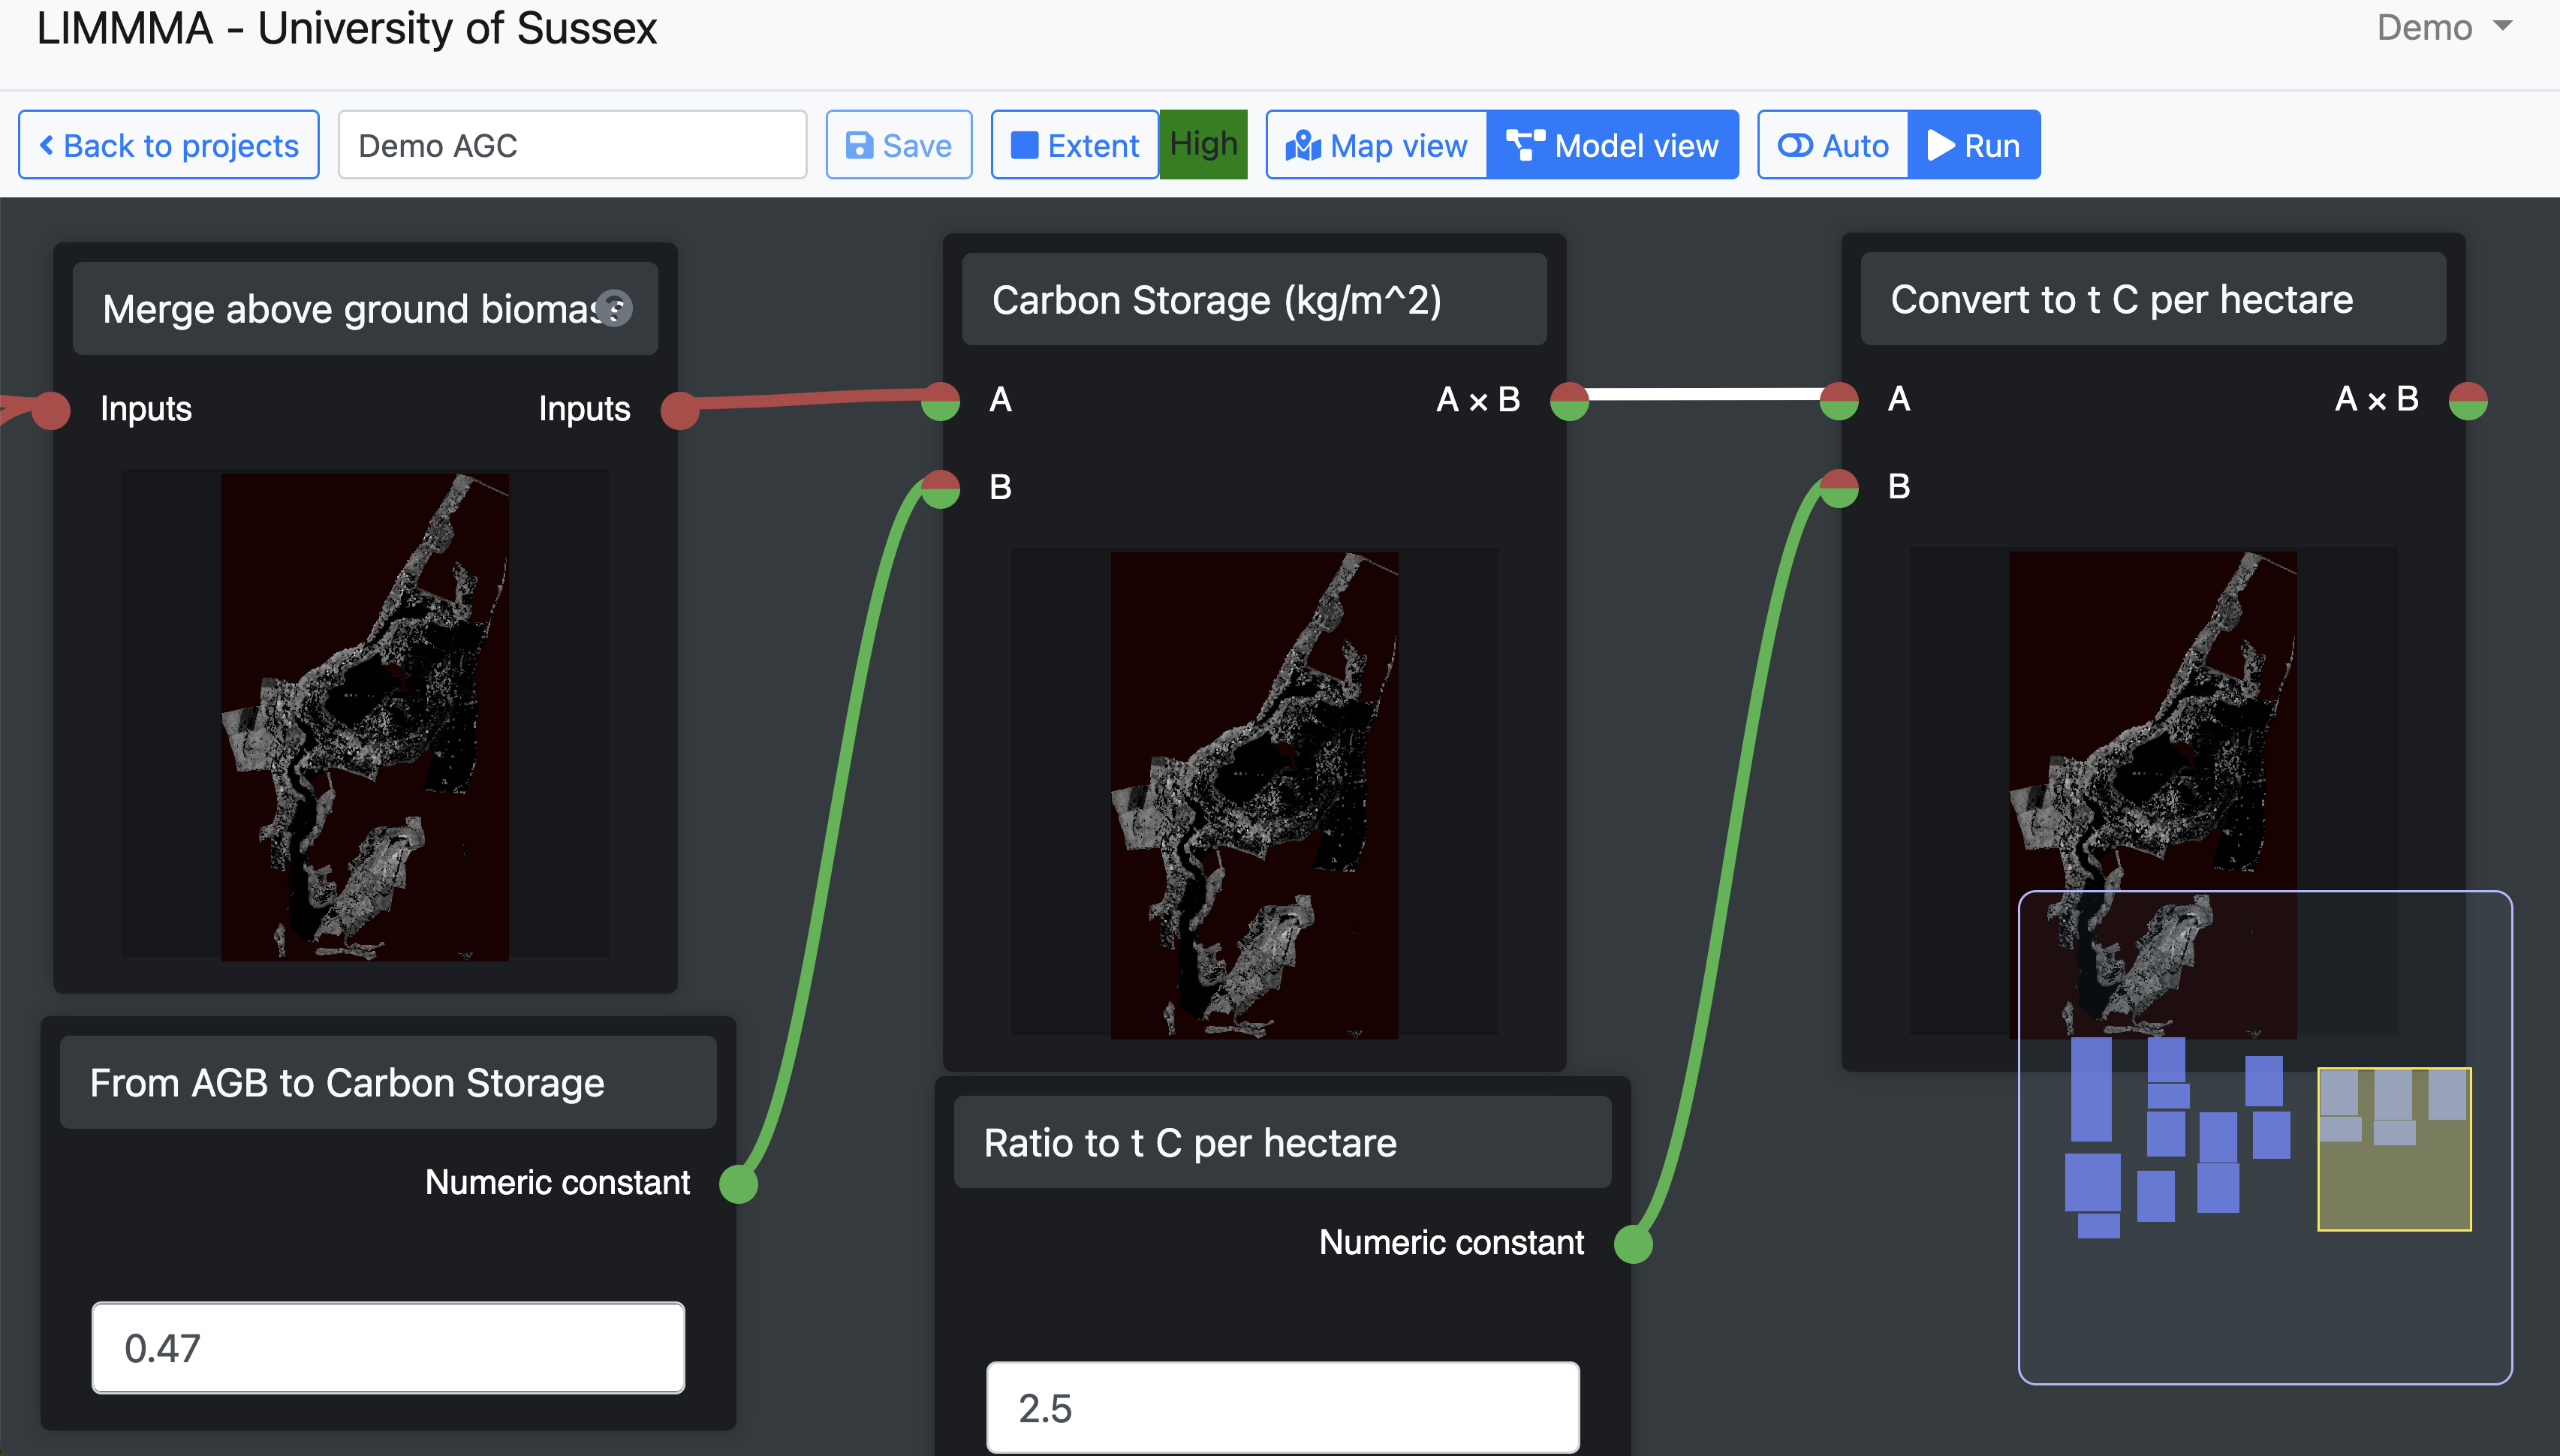Click output socket of Carbon Storage node

[x=1569, y=401]
